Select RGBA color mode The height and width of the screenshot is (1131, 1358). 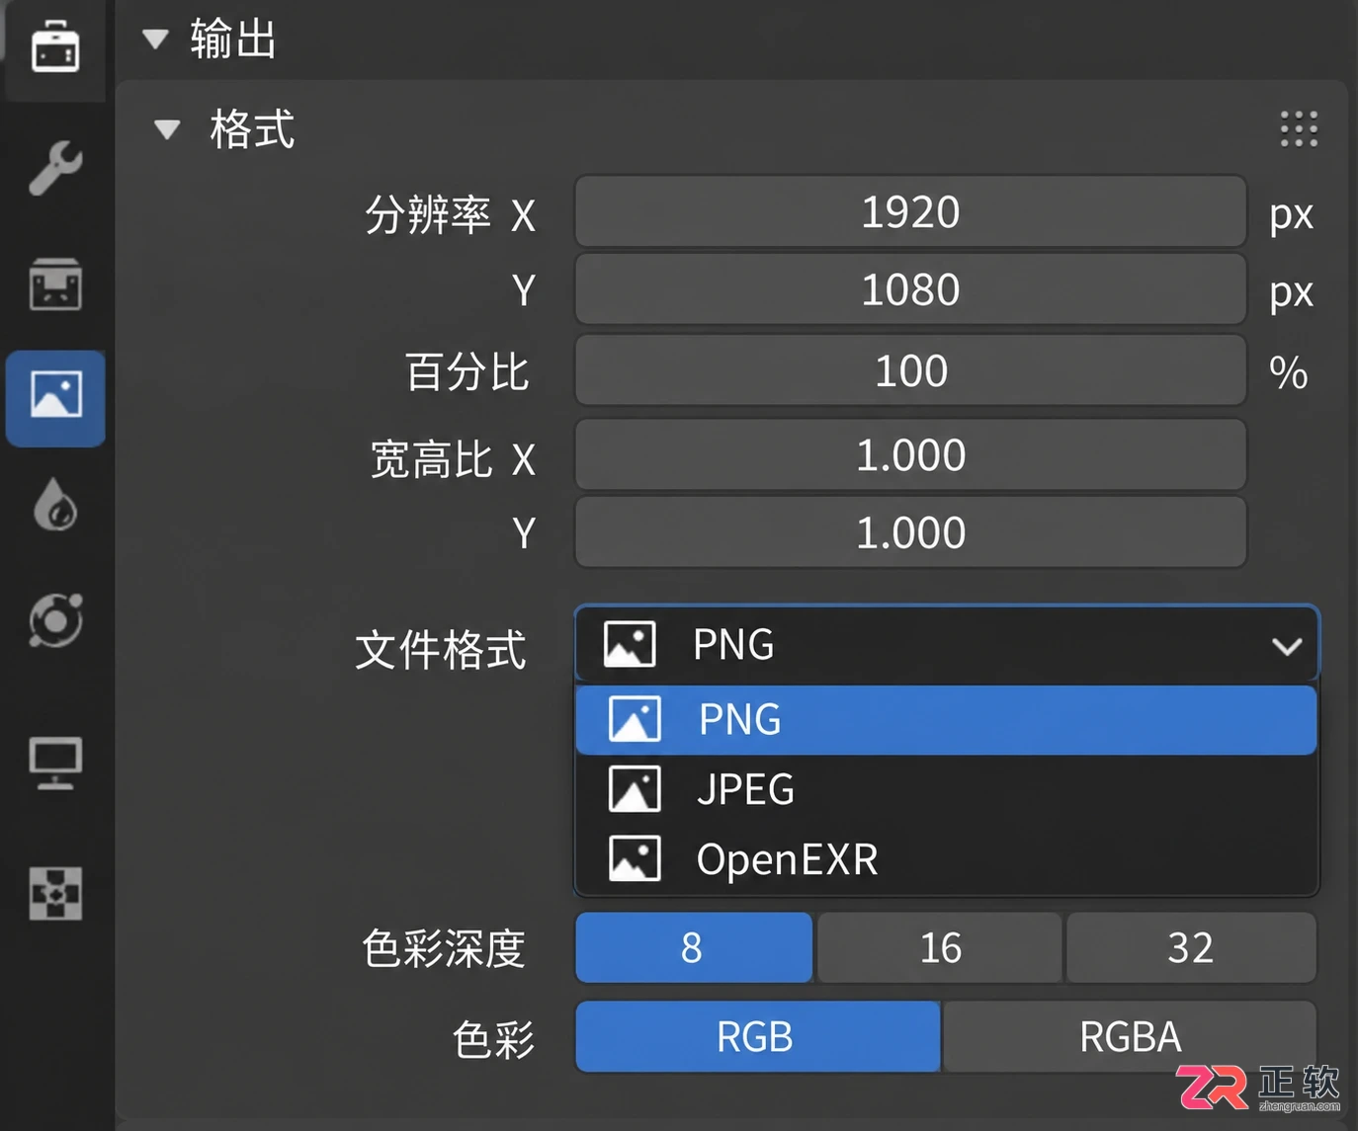pos(1130,1036)
